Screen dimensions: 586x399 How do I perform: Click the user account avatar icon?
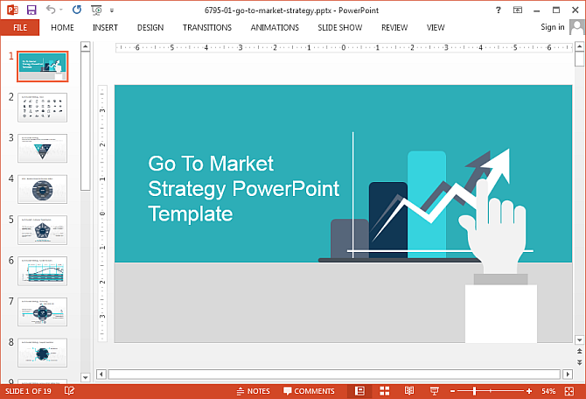click(576, 27)
